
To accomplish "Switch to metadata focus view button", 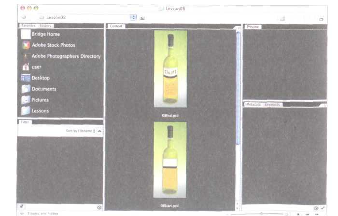I will pos(317,214).
